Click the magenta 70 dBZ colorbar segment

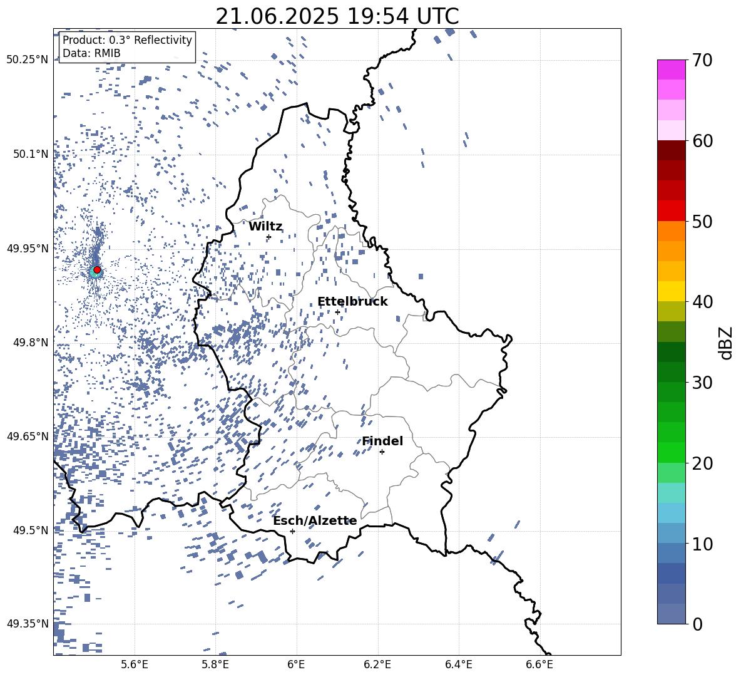(x=672, y=70)
